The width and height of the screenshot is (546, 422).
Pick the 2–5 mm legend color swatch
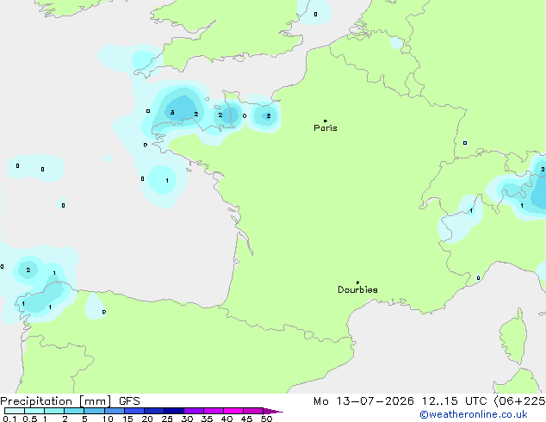pos(74,411)
